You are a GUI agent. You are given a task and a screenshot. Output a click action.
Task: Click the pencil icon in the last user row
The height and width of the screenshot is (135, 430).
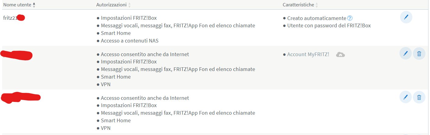point(405,97)
